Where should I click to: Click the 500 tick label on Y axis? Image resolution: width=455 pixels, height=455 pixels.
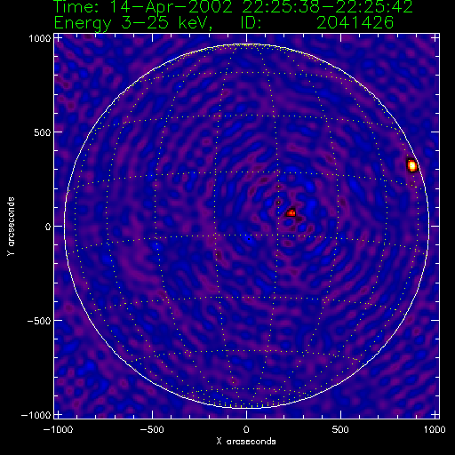(43, 132)
